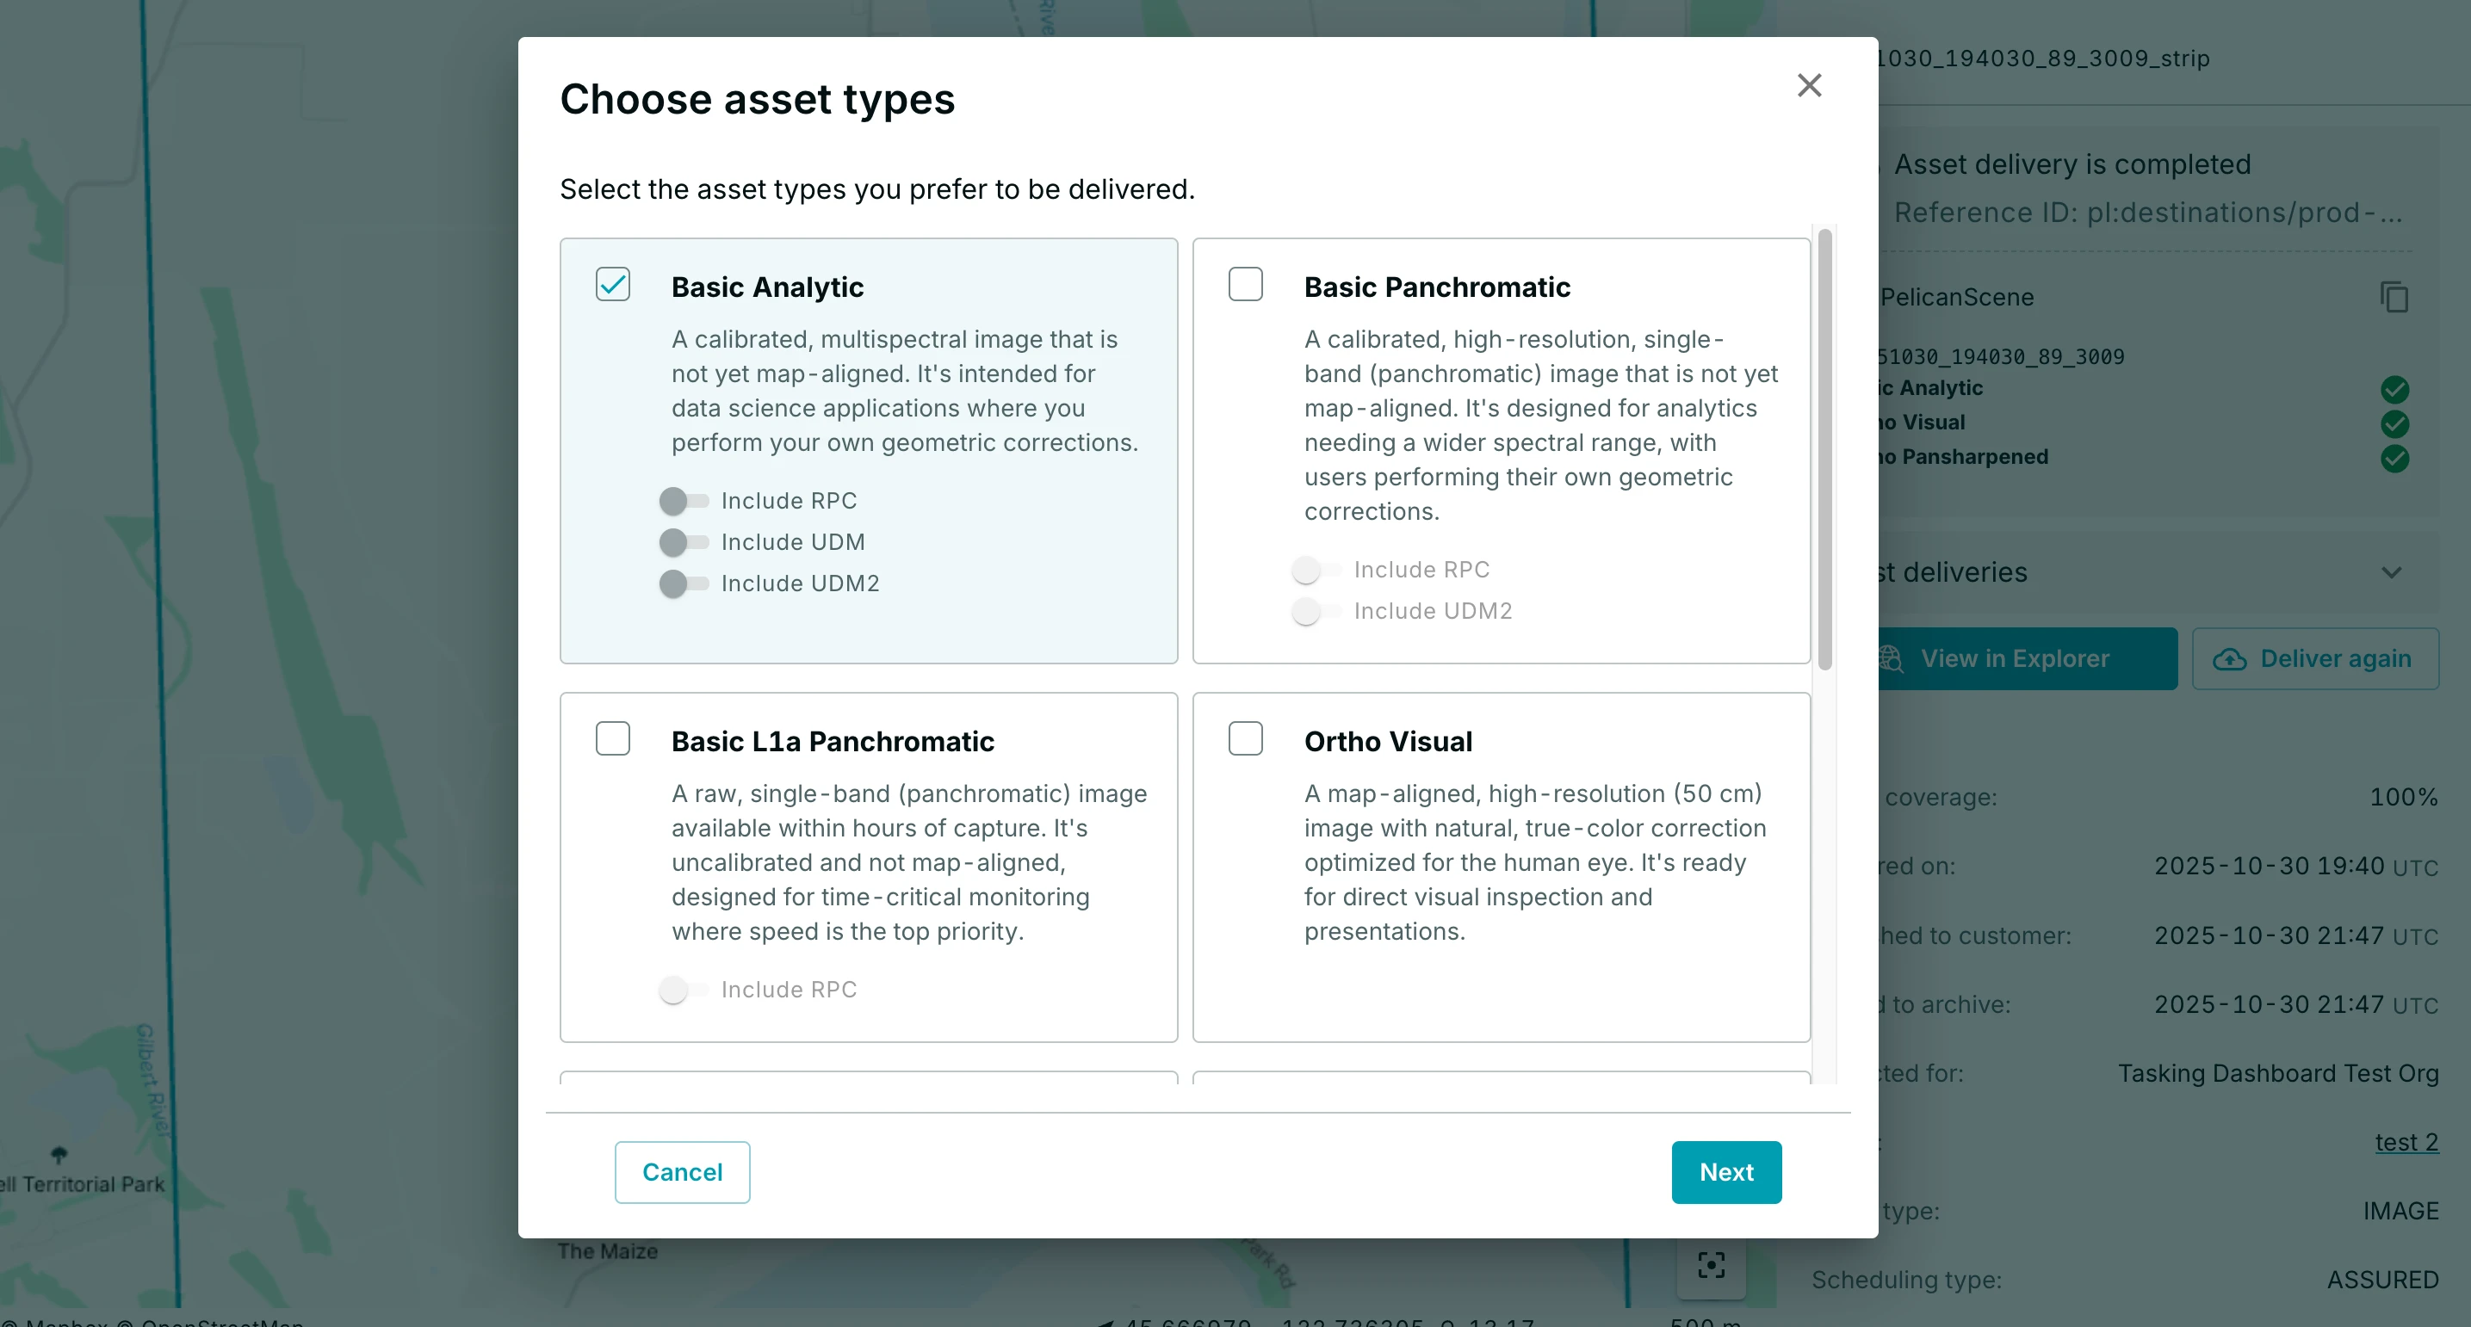The image size is (2471, 1327).
Task: Uncheck the Basic Analytic checkbox
Action: [613, 284]
